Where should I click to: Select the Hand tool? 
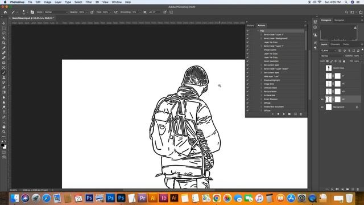(4, 127)
